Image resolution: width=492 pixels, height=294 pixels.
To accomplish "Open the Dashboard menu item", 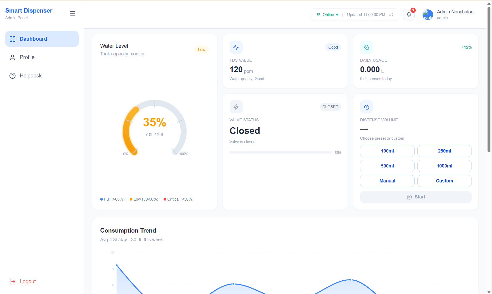I will [42, 39].
